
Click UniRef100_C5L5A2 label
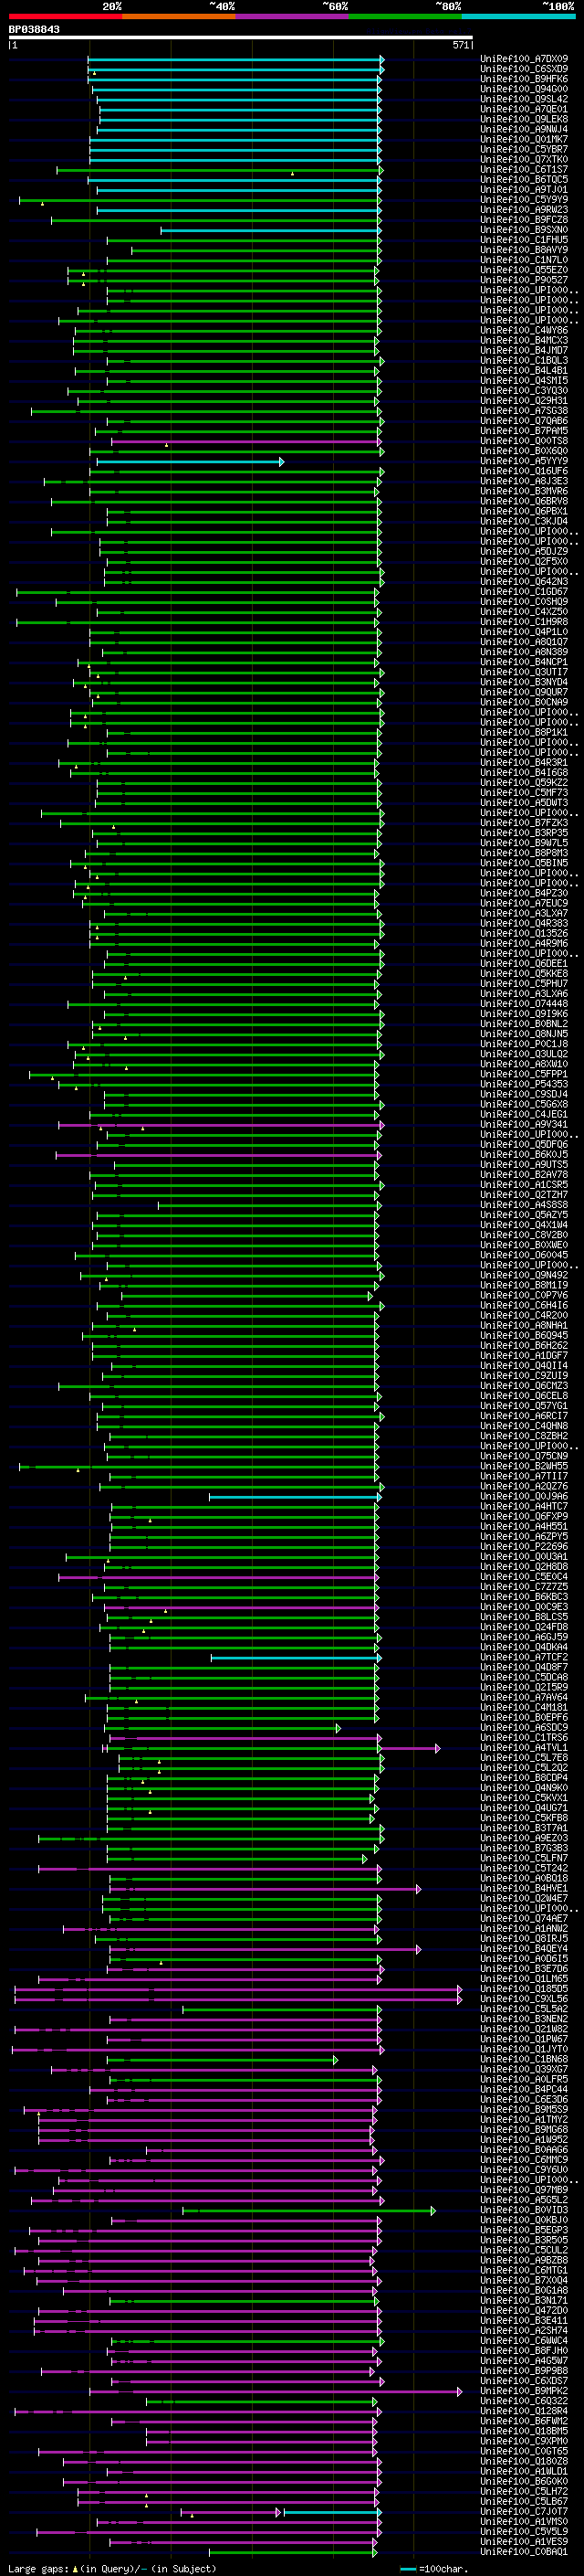click(524, 2009)
